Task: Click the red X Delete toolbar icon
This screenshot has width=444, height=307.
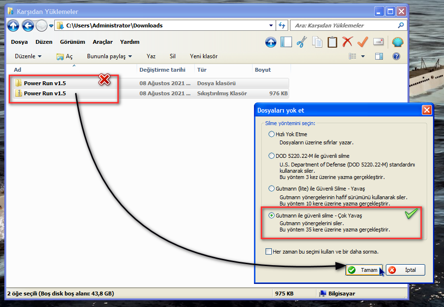Action: pyautogui.click(x=347, y=42)
